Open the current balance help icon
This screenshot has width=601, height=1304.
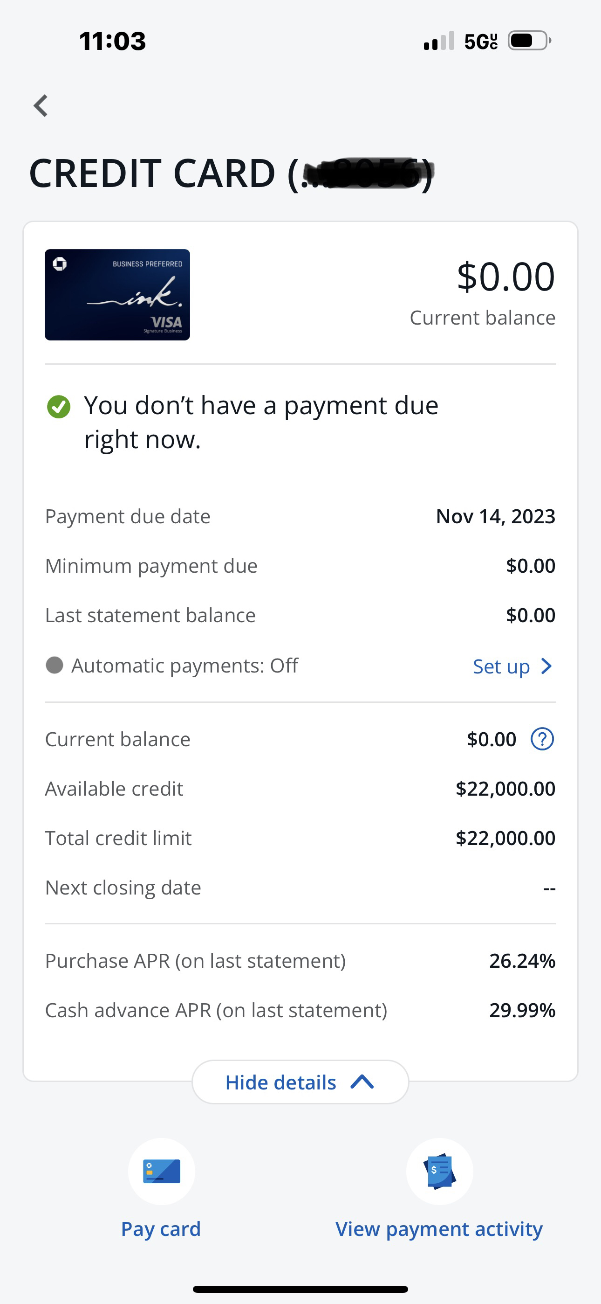click(x=542, y=739)
